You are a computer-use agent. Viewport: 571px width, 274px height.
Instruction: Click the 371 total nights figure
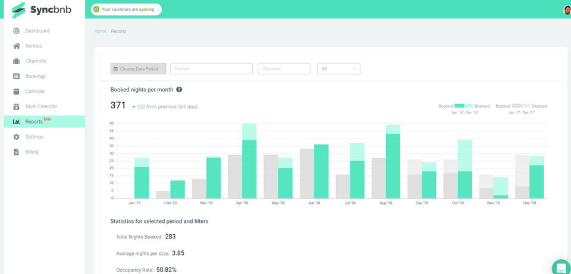118,106
